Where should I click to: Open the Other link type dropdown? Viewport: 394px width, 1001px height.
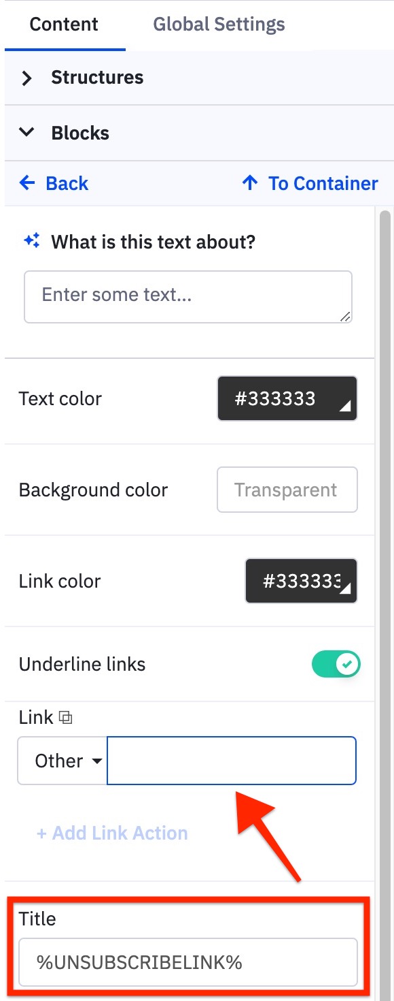[62, 761]
